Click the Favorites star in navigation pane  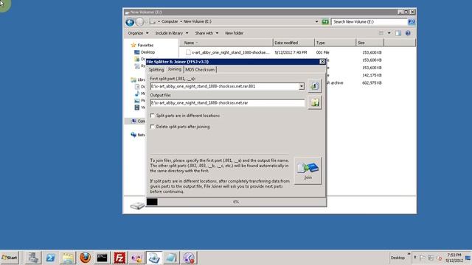click(x=133, y=45)
